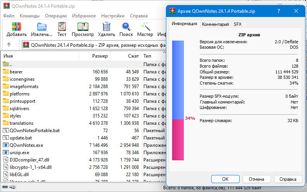Click the key icon in status bar
The width and height of the screenshot is (307, 192).
click(x=12, y=187)
